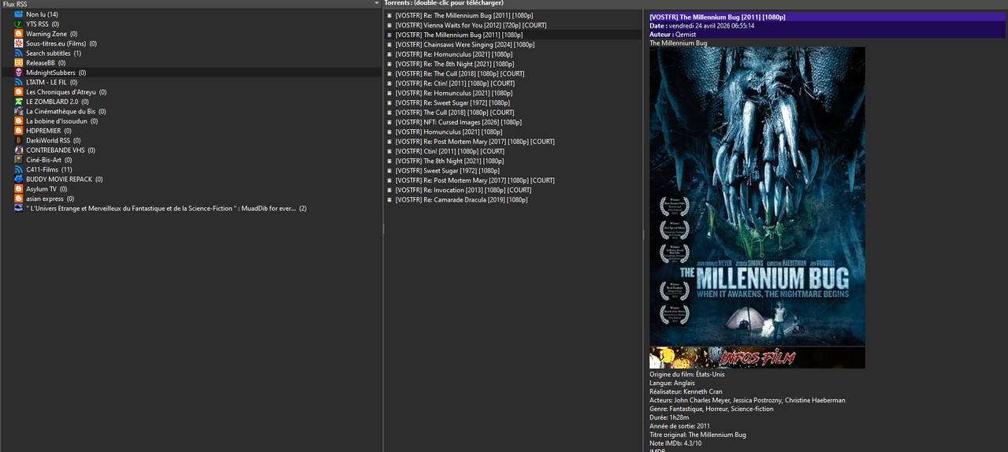Click the Sous-titres.eu red snowflake icon

click(x=19, y=43)
